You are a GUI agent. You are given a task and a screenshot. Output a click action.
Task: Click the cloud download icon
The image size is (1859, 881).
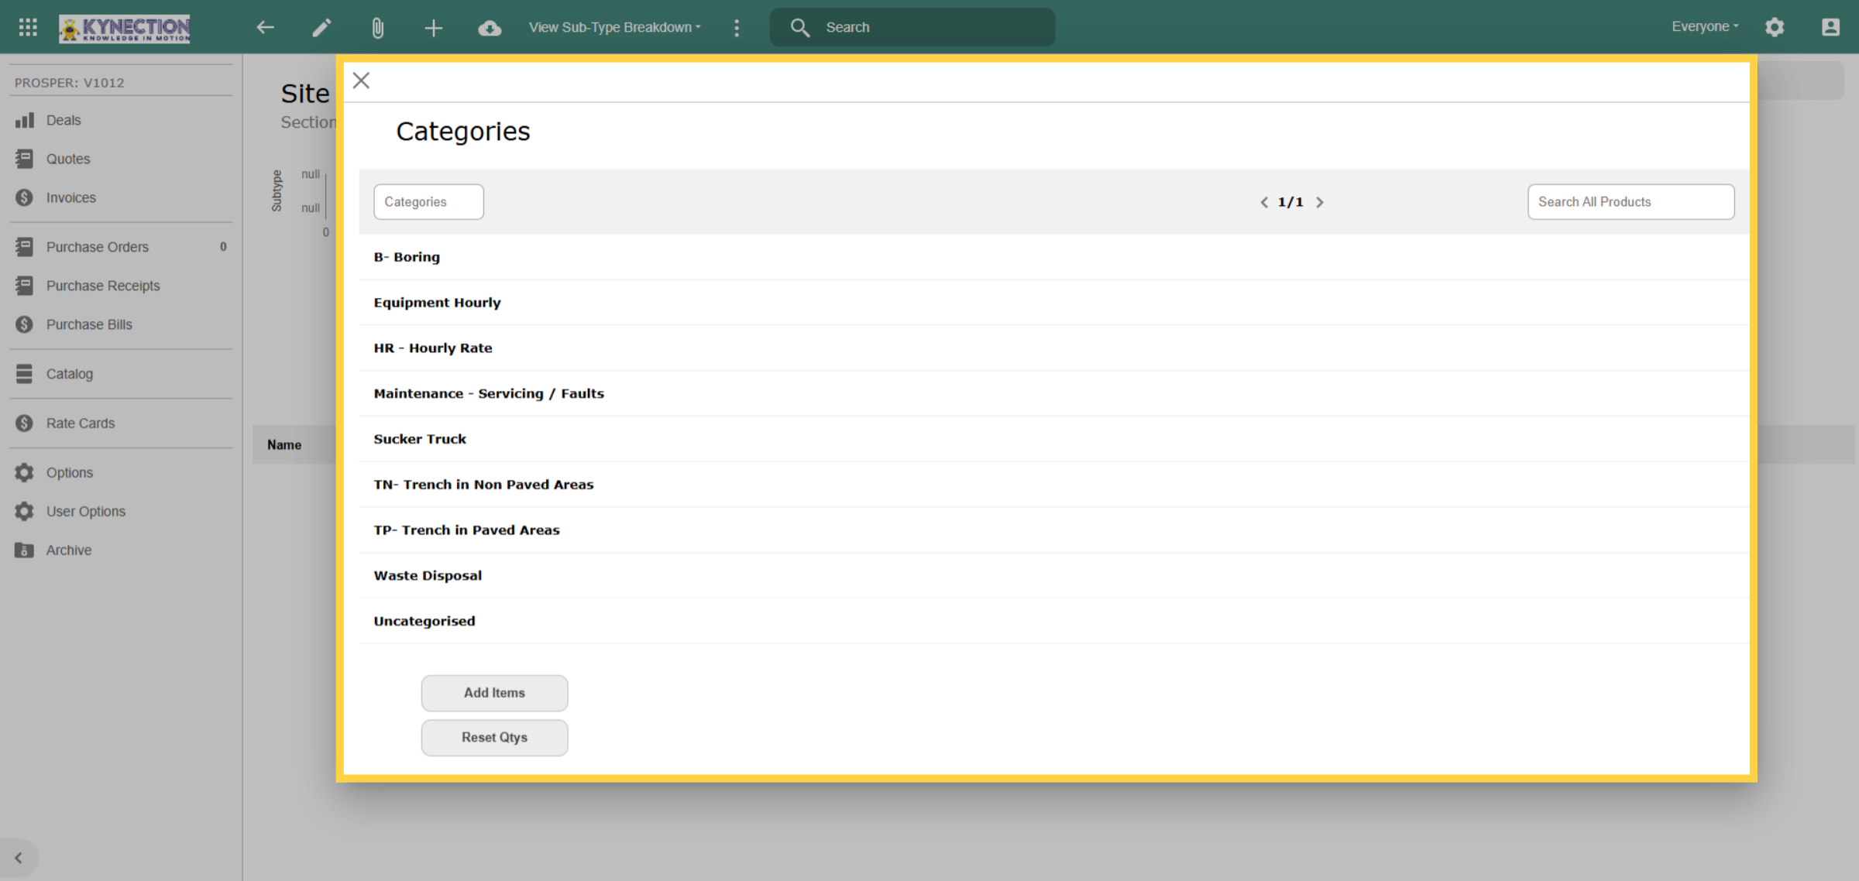point(490,28)
